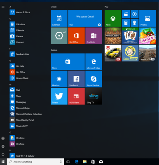
Task: Click the Sling TV tile
Action: click(x=94, y=96)
